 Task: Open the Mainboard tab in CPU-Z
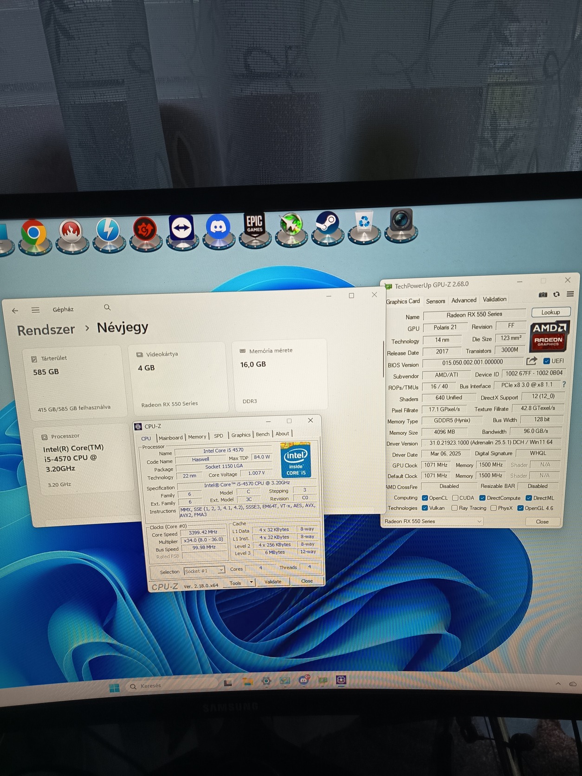(170, 438)
